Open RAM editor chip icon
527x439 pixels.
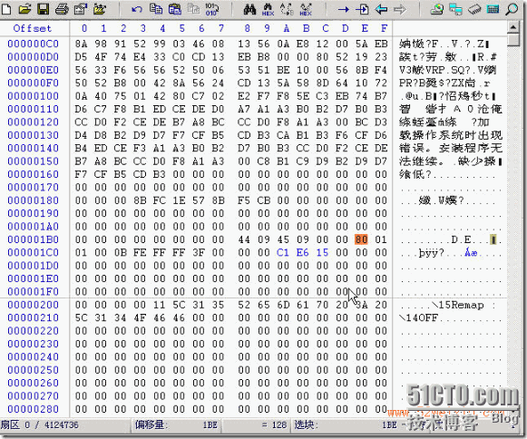(x=474, y=9)
